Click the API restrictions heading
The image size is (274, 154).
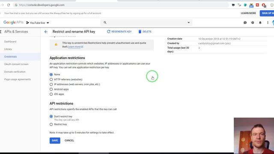[x=61, y=104]
